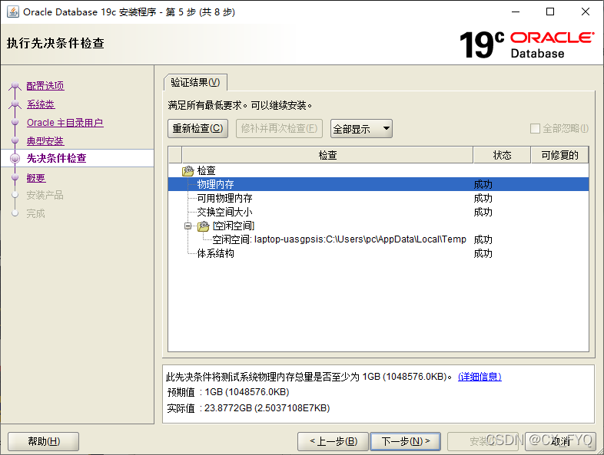Select the 物理内存 check row
604x455 pixels.
[x=216, y=185]
